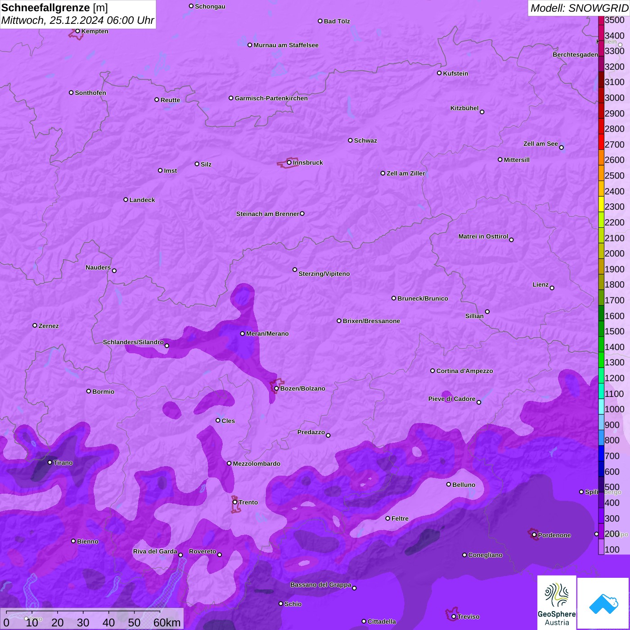Viewport: 630px width, 630px height.
Task: Click the 'Modell: SNOWGRID' label
Action: pos(579,8)
